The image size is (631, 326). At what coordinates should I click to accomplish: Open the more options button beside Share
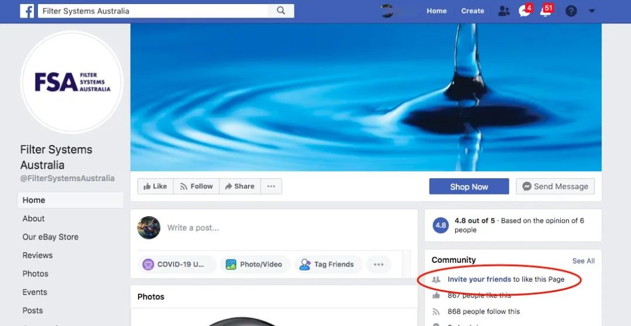click(271, 186)
